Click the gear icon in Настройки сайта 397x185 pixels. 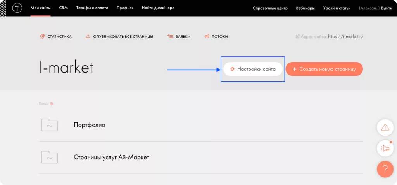232,69
